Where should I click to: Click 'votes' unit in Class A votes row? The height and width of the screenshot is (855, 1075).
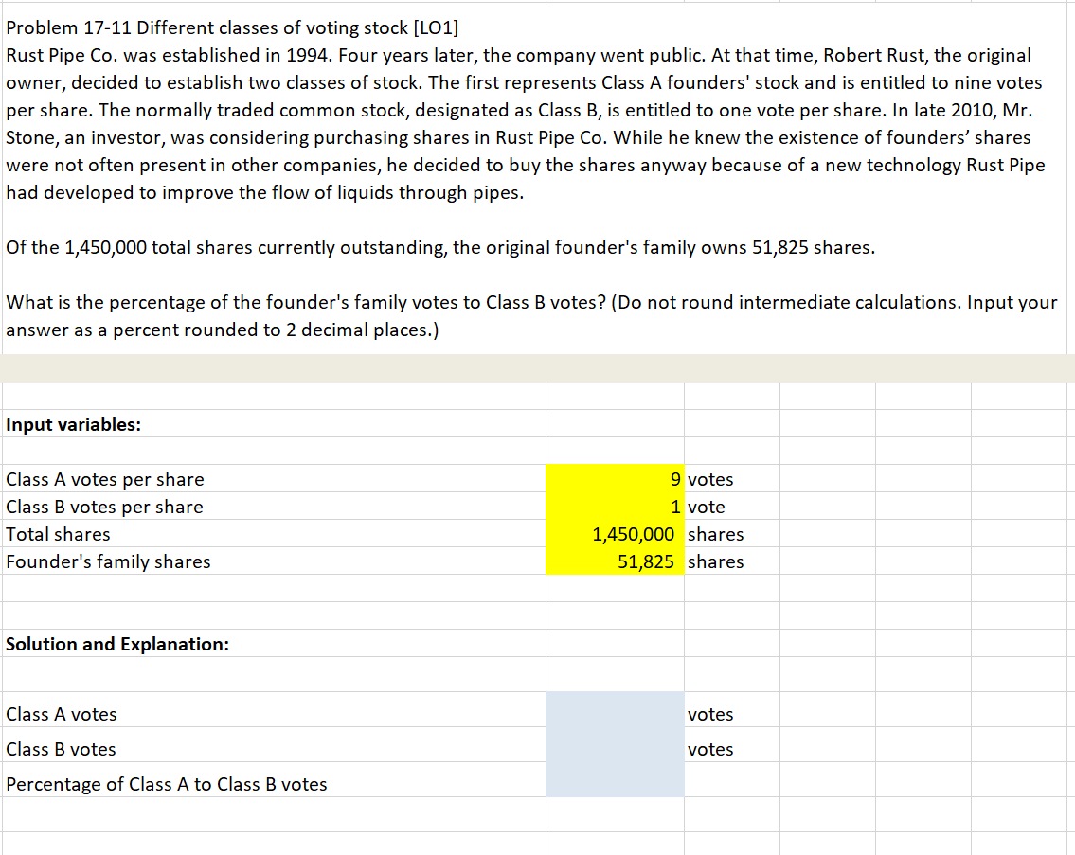click(x=710, y=715)
